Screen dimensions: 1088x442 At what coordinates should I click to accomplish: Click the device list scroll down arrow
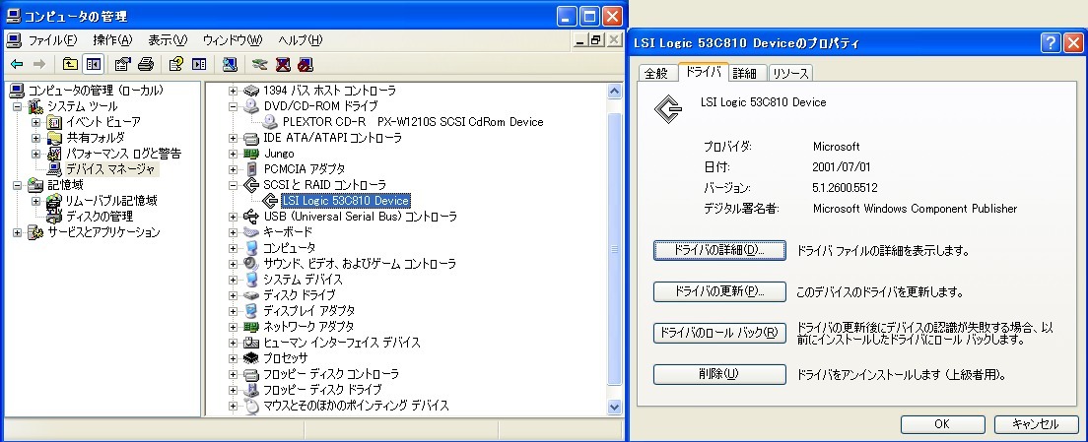pos(614,407)
